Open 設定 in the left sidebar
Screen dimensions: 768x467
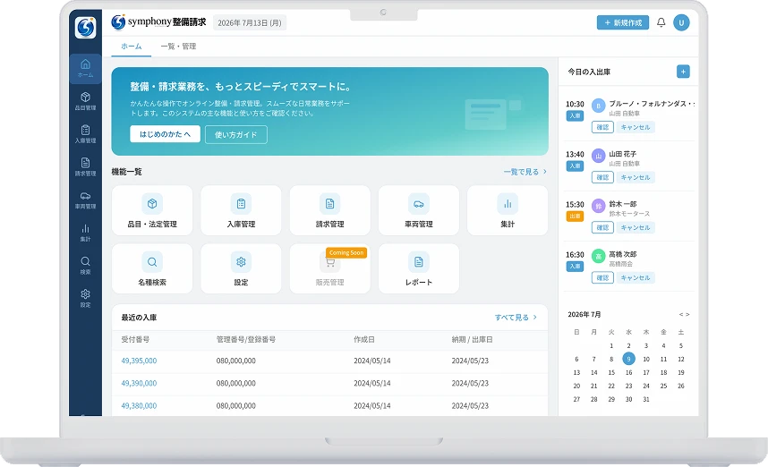(x=85, y=298)
